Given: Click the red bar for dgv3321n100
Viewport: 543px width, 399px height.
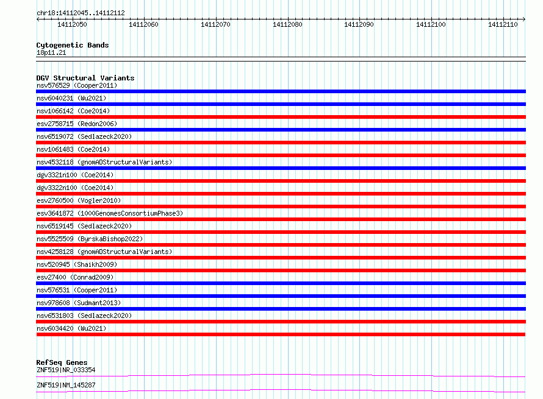Looking at the screenshot, I should [281, 181].
